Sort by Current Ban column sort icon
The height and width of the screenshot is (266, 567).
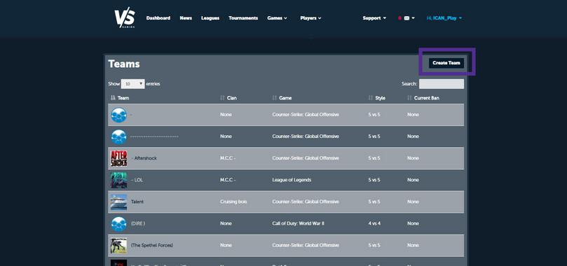(409, 98)
